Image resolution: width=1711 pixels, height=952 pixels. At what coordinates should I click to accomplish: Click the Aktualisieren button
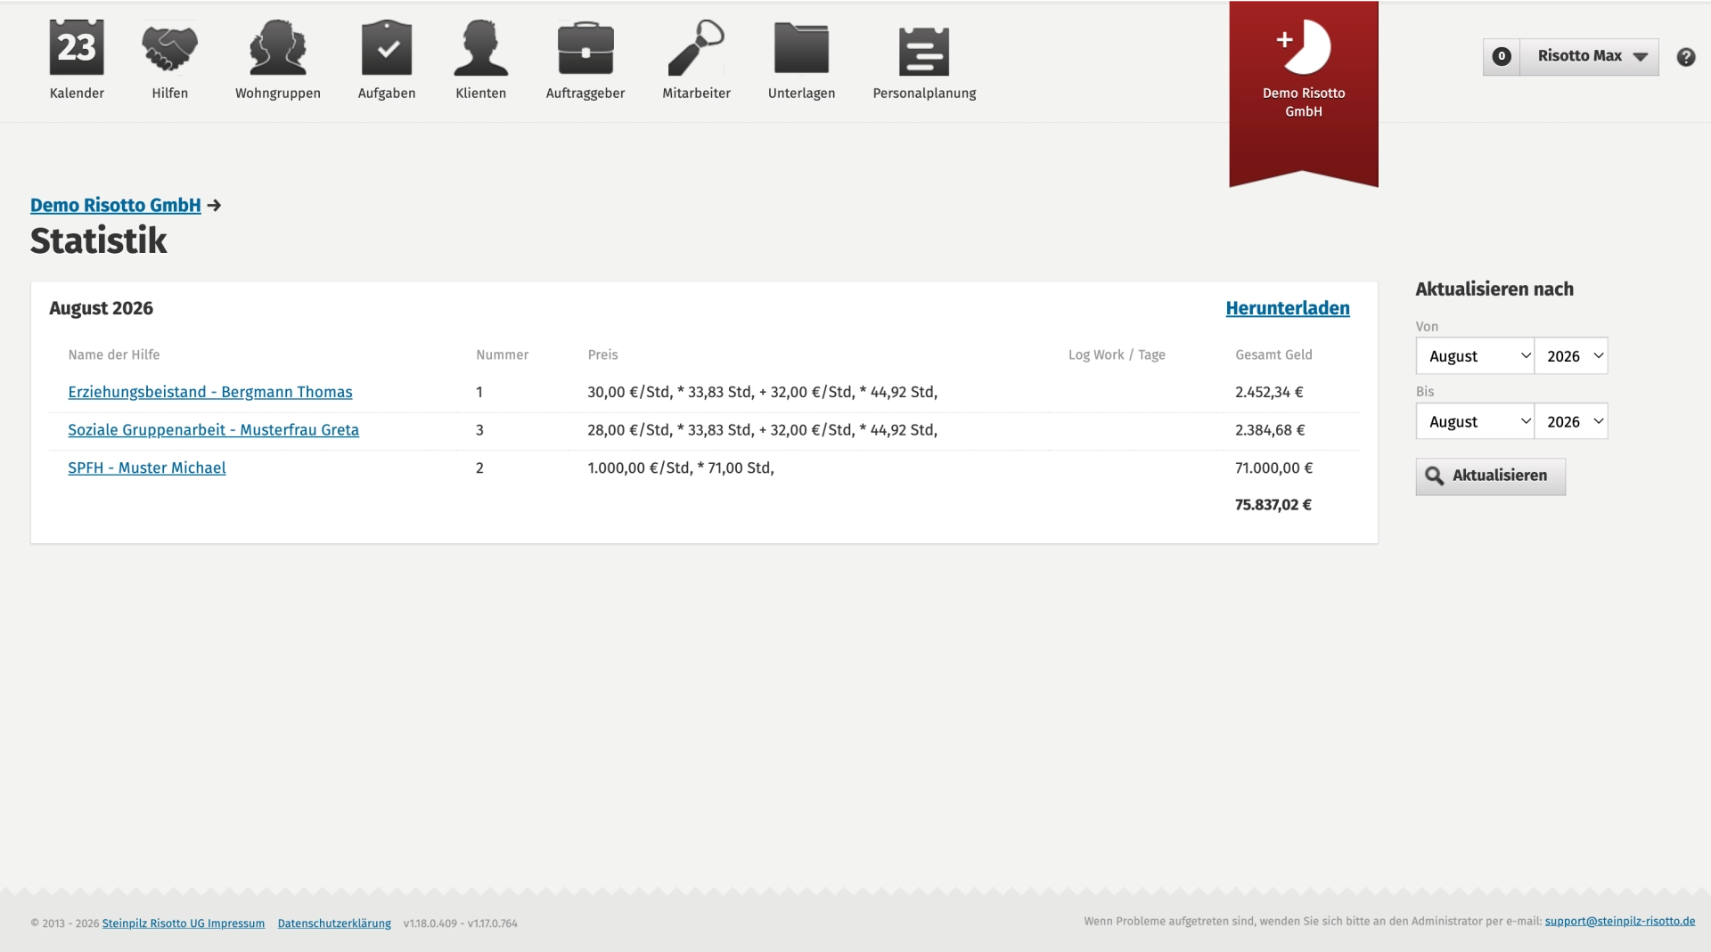1490,476
